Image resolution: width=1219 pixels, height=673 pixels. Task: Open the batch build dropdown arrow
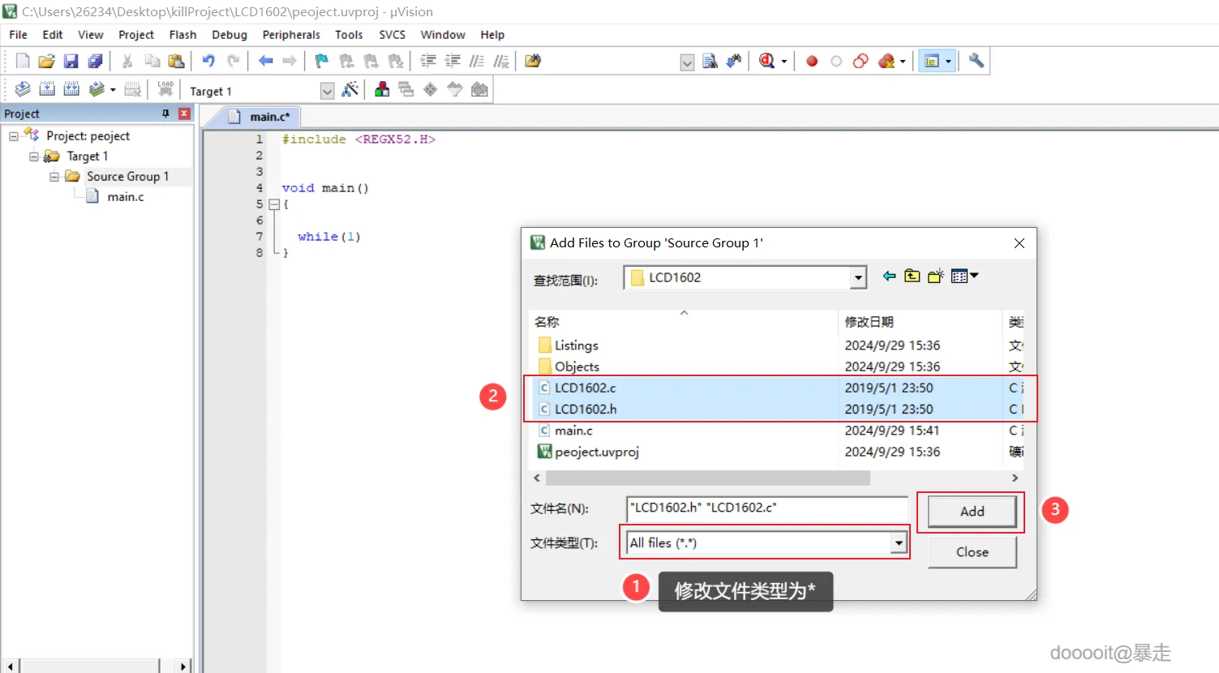113,89
